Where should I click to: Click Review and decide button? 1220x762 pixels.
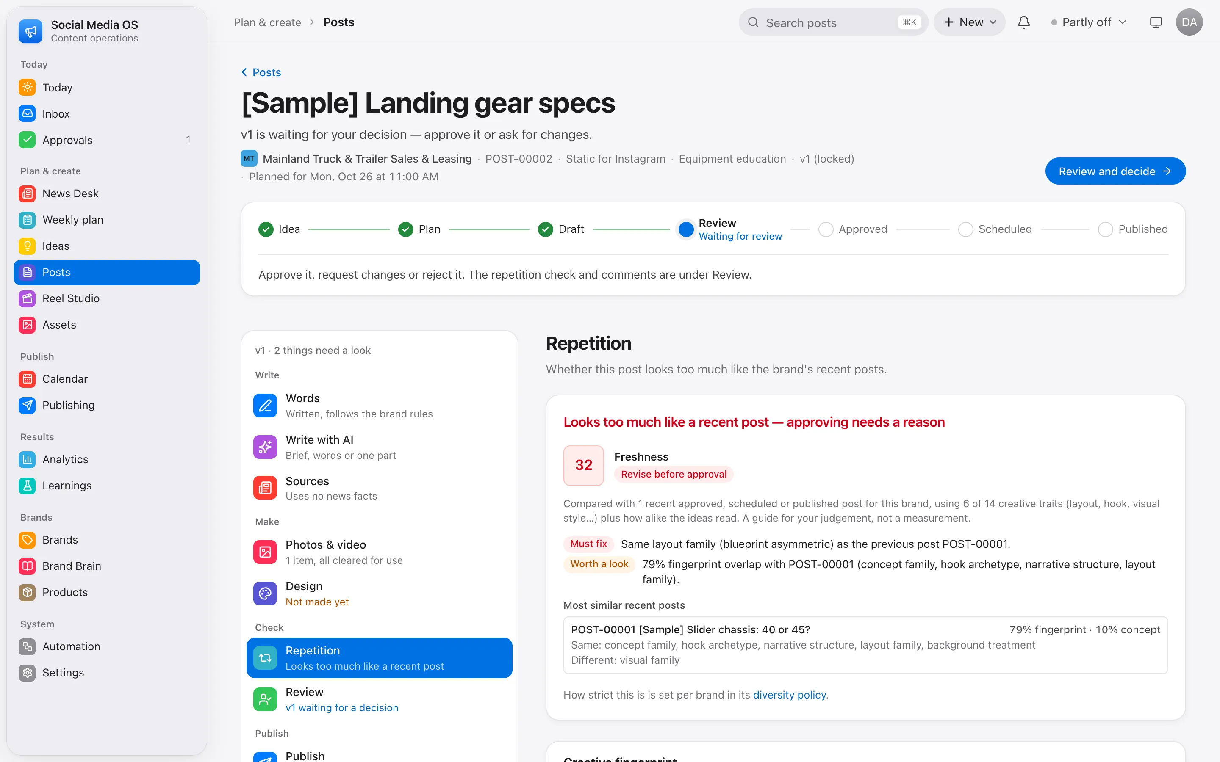click(1115, 171)
